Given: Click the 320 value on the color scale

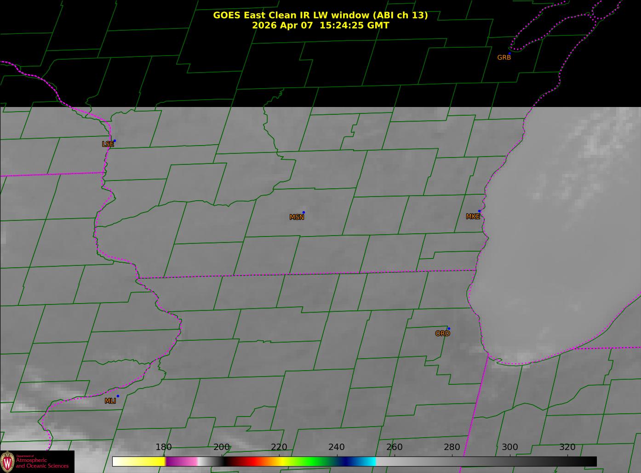Looking at the screenshot, I should pyautogui.click(x=567, y=447).
